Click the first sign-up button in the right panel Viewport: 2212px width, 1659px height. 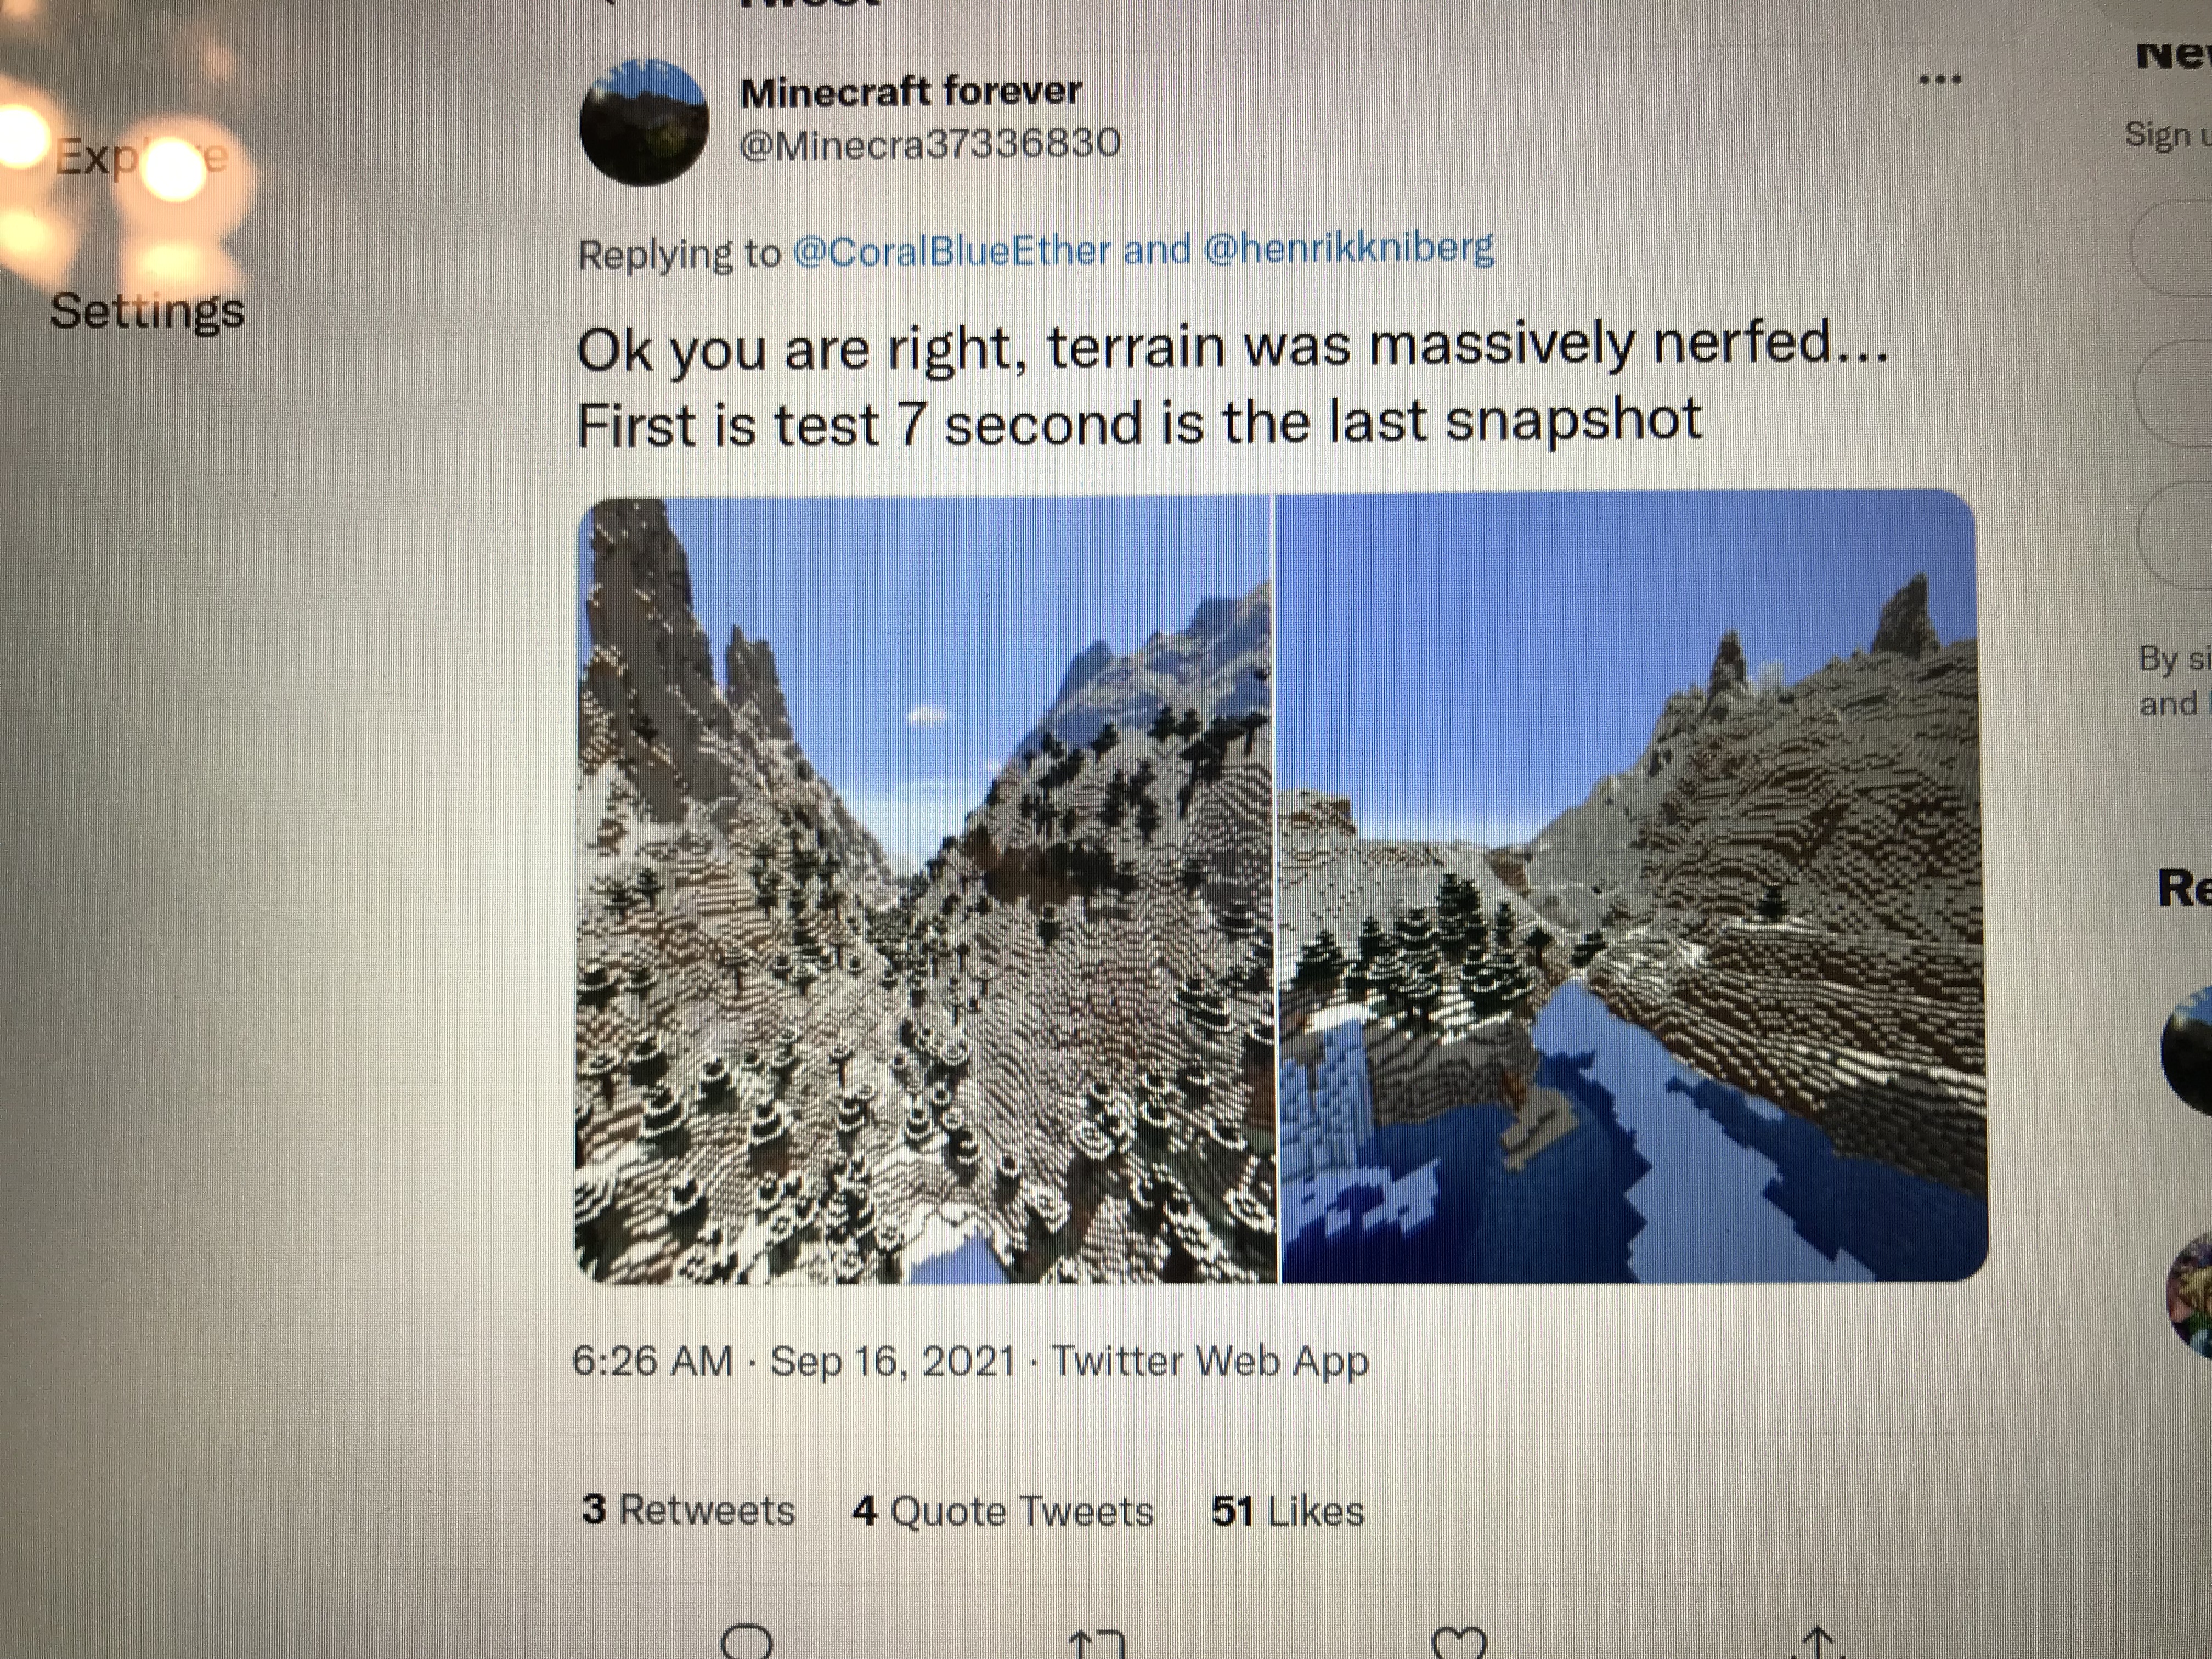[2175, 247]
